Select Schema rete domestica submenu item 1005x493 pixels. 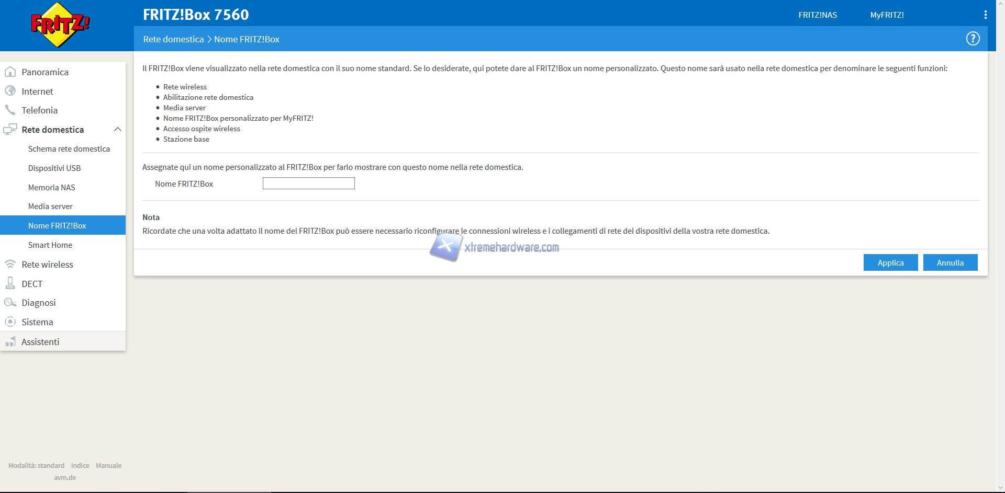click(69, 149)
